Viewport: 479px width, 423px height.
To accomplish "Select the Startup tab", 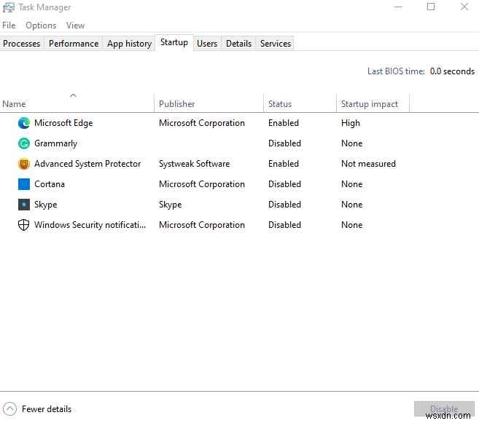I will coord(174,42).
